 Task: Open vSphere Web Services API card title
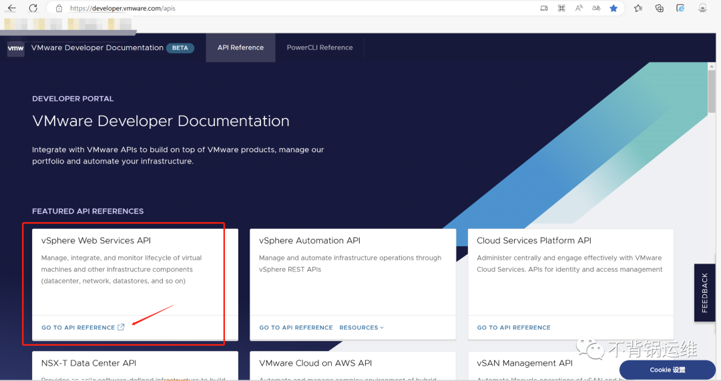tap(96, 240)
